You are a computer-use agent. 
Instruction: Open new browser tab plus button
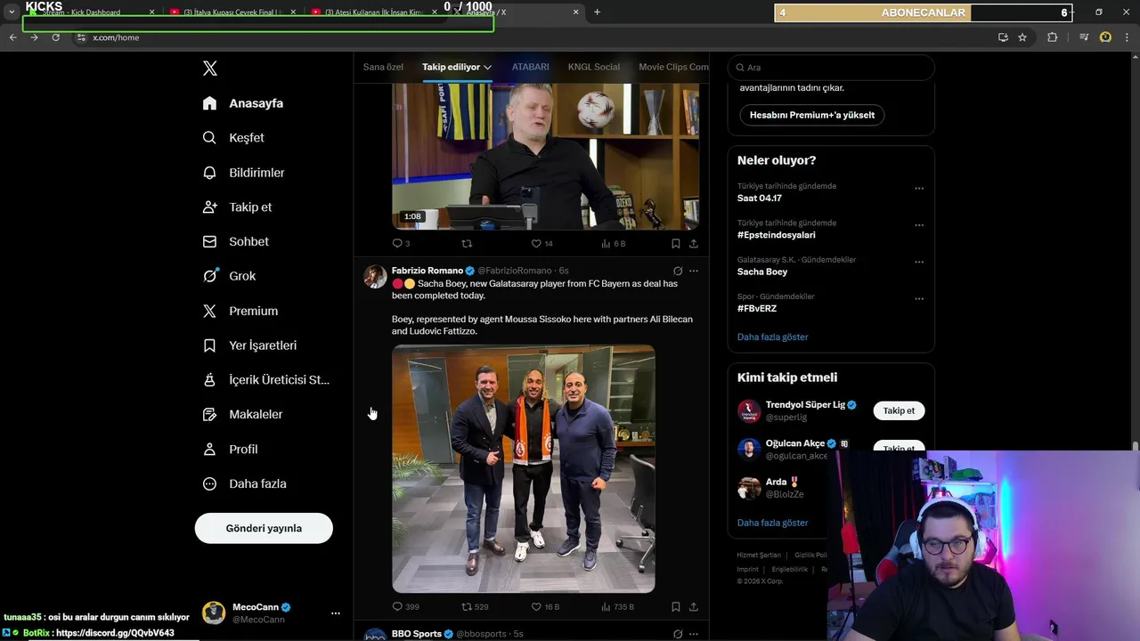click(597, 12)
